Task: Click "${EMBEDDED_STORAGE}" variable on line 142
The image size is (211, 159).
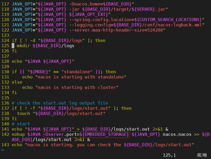Action: 104,134
